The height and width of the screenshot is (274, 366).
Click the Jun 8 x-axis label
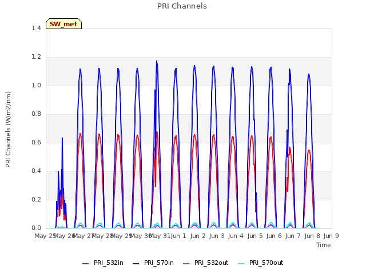(312, 236)
